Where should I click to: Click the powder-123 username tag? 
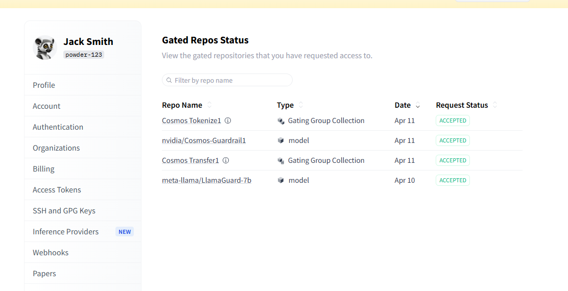point(84,55)
